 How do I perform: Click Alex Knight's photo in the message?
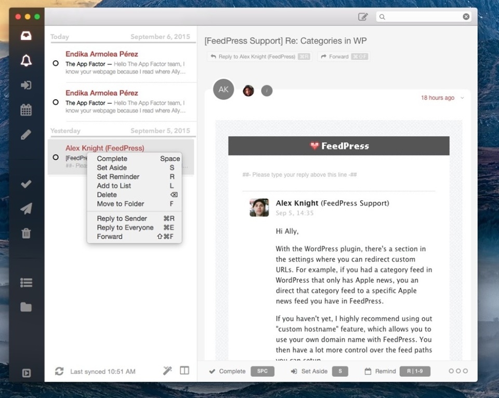click(x=259, y=208)
